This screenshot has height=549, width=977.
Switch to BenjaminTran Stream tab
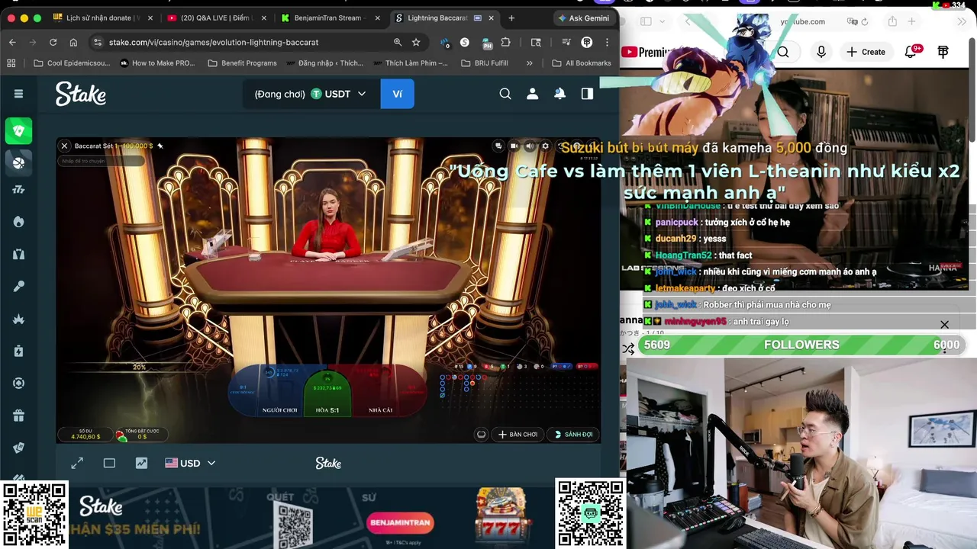click(x=329, y=18)
